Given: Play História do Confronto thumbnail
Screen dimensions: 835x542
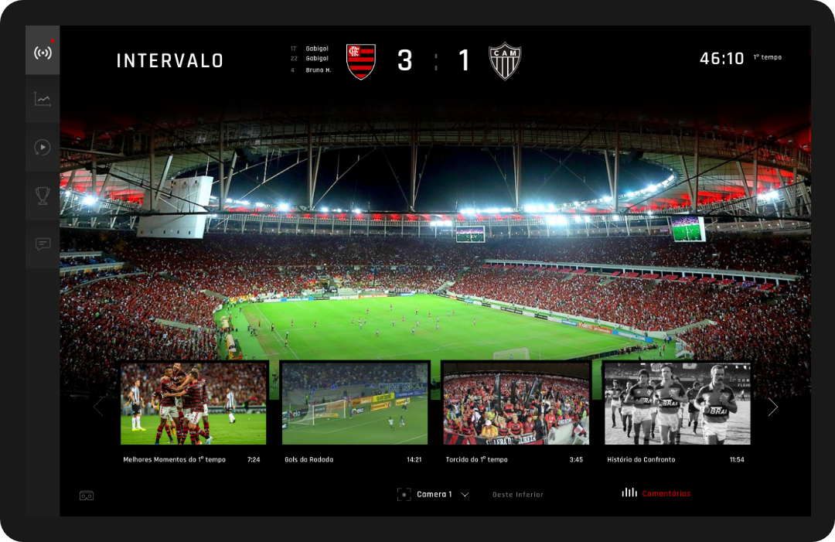Looking at the screenshot, I should pyautogui.click(x=677, y=404).
